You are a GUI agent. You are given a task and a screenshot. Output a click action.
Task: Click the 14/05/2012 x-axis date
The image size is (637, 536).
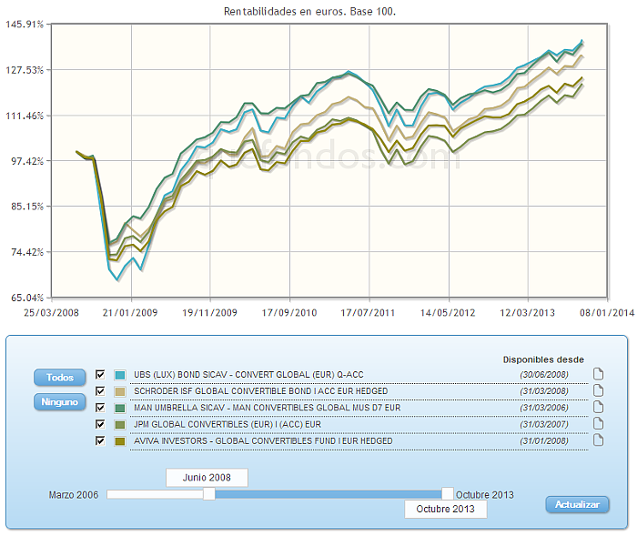[x=448, y=313]
